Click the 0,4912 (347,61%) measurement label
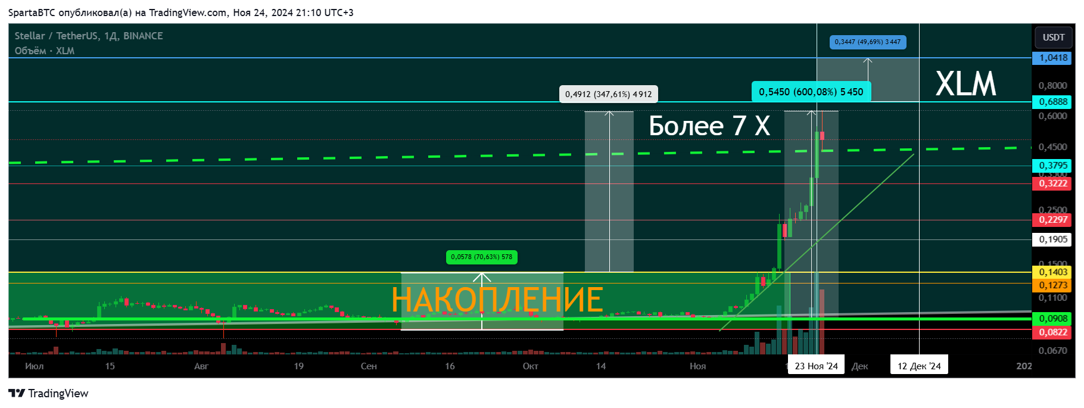The height and width of the screenshot is (408, 1084). click(608, 94)
